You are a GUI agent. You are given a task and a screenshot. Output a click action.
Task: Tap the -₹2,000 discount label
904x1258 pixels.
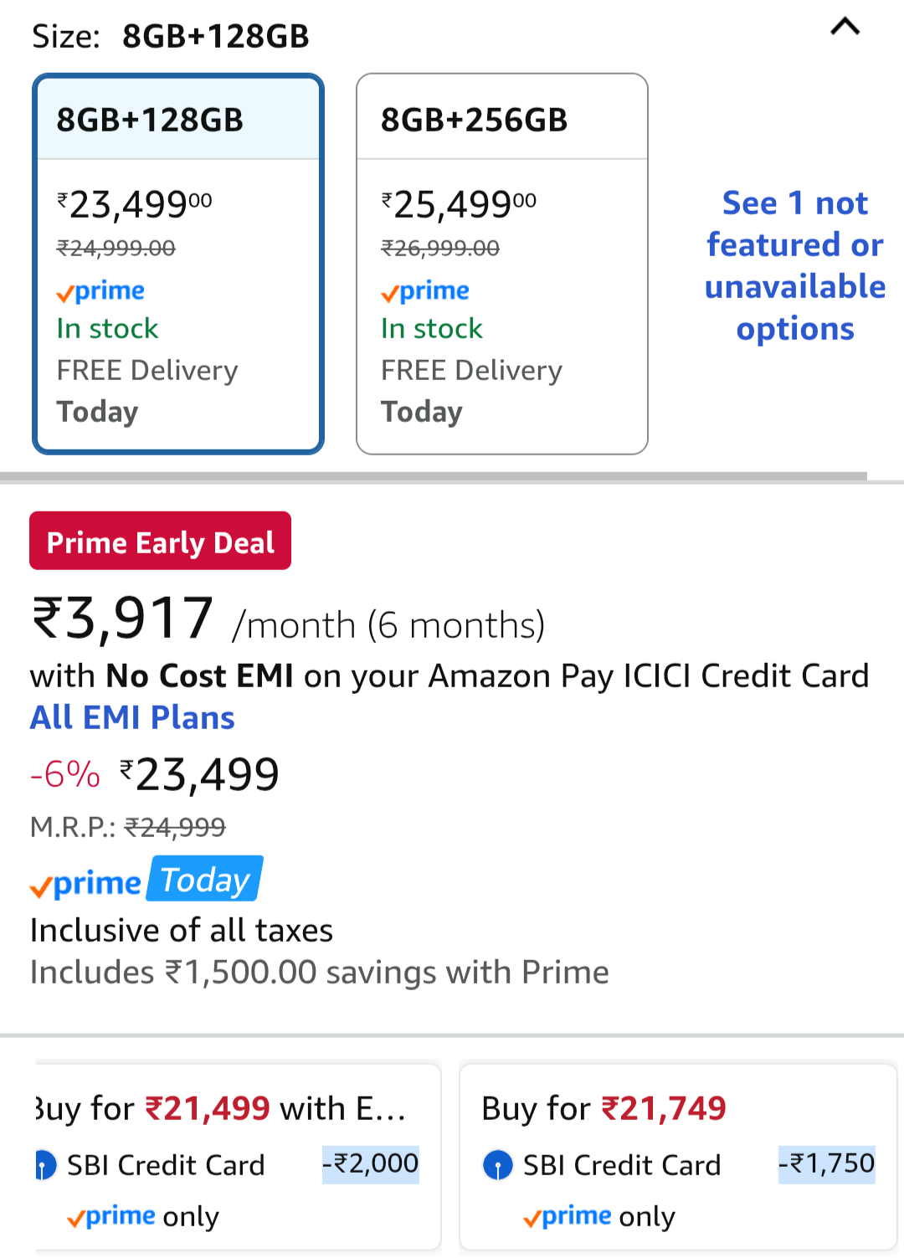coord(371,1164)
